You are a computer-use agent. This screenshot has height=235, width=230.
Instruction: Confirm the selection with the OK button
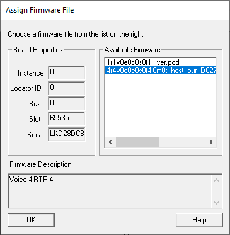tap(31, 220)
